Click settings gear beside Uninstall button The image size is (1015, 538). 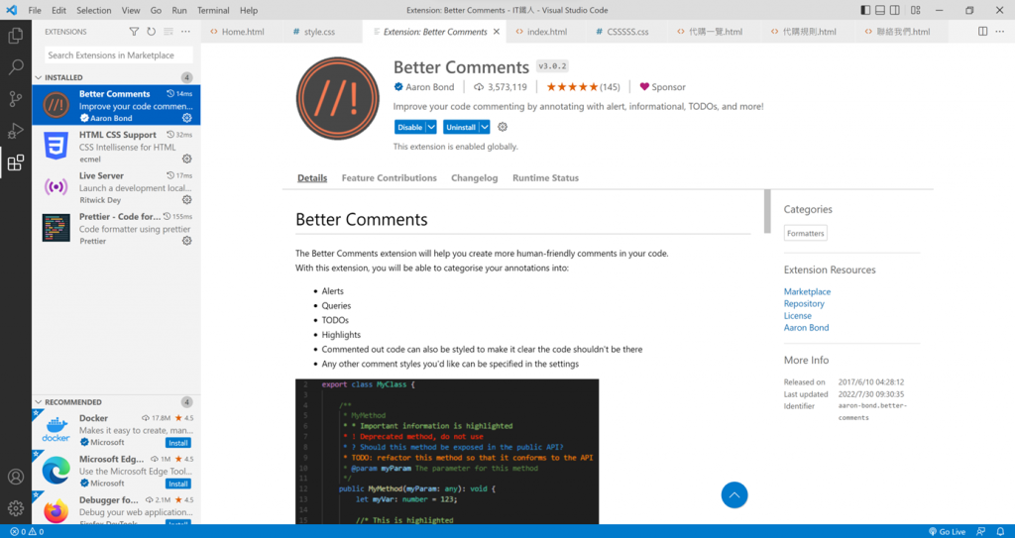point(503,127)
